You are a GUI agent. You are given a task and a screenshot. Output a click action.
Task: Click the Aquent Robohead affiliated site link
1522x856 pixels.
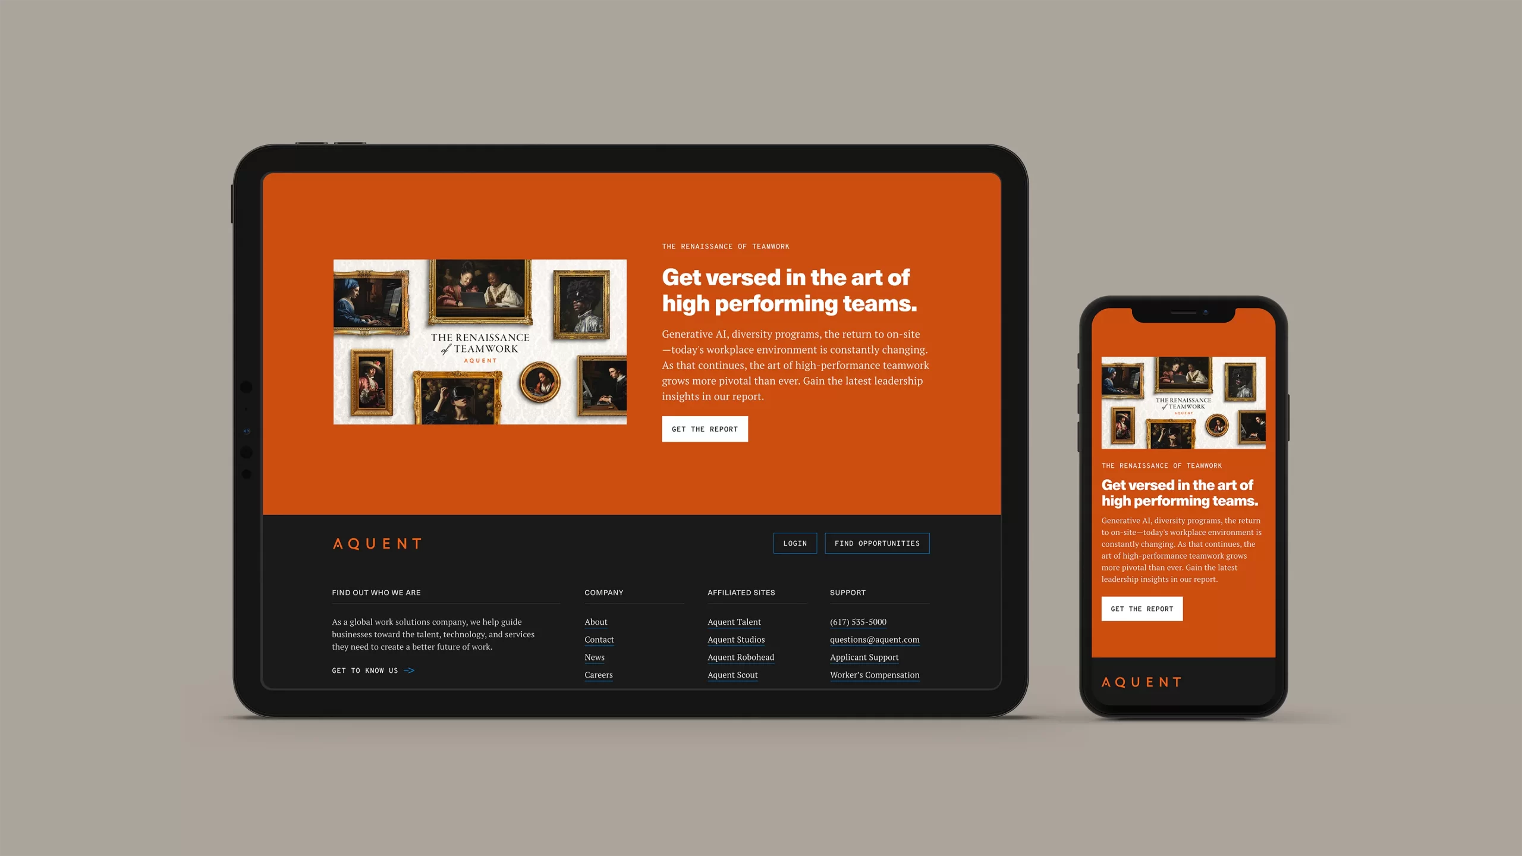click(740, 656)
